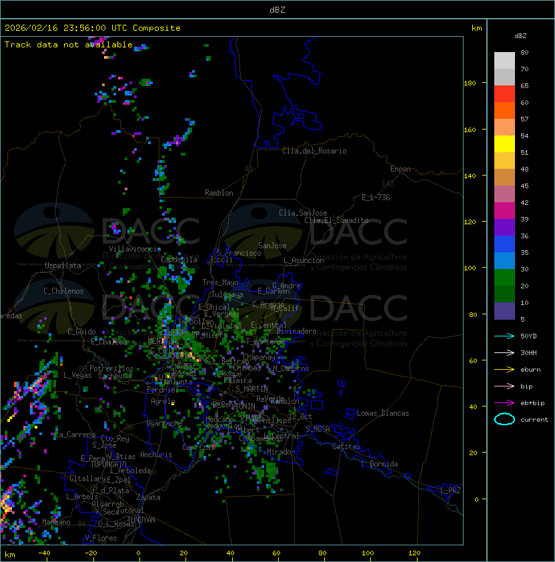Select the light gray 70 dBZ swatch
Screen dimensions: 555x562
coord(504,61)
